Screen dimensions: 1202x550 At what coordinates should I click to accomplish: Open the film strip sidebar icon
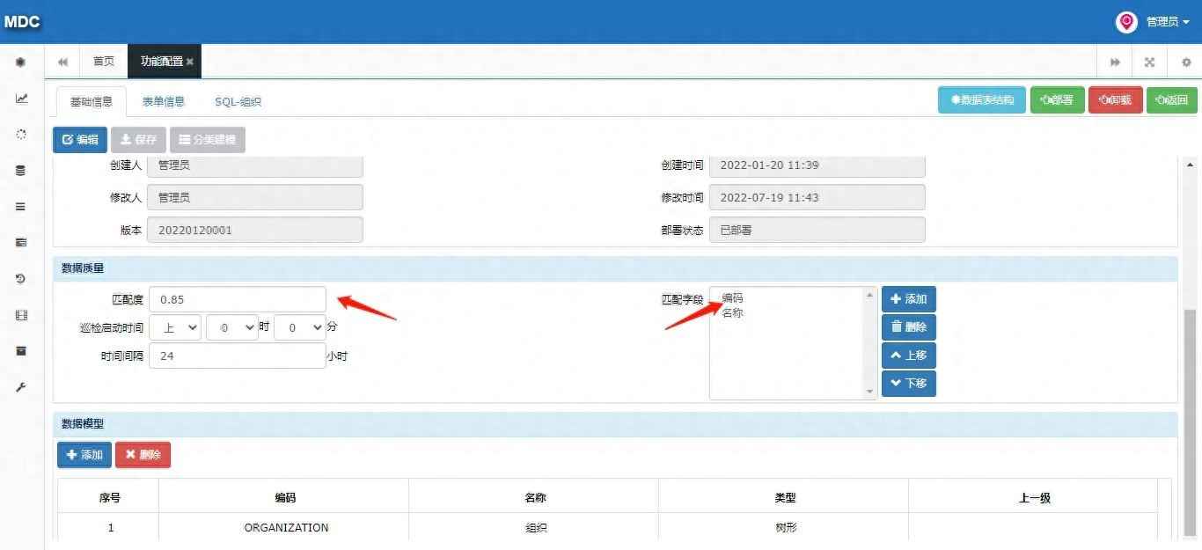[x=21, y=315]
